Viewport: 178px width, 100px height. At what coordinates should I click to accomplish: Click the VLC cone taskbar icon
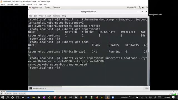[108, 97]
